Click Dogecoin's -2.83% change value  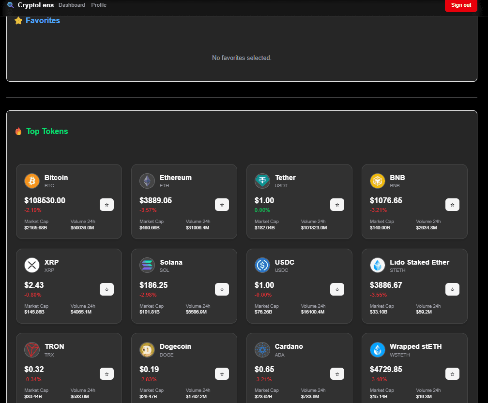(x=148, y=379)
